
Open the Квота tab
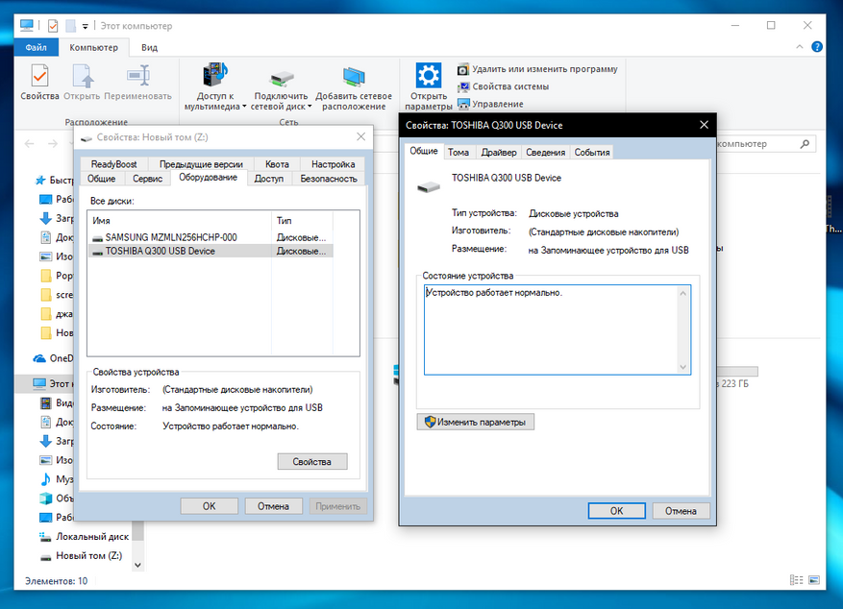pyautogui.click(x=277, y=164)
